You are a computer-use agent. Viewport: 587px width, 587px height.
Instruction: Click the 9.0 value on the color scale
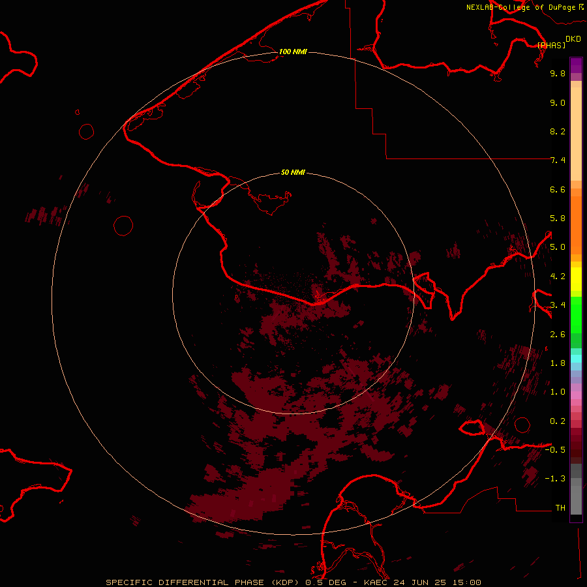click(558, 102)
